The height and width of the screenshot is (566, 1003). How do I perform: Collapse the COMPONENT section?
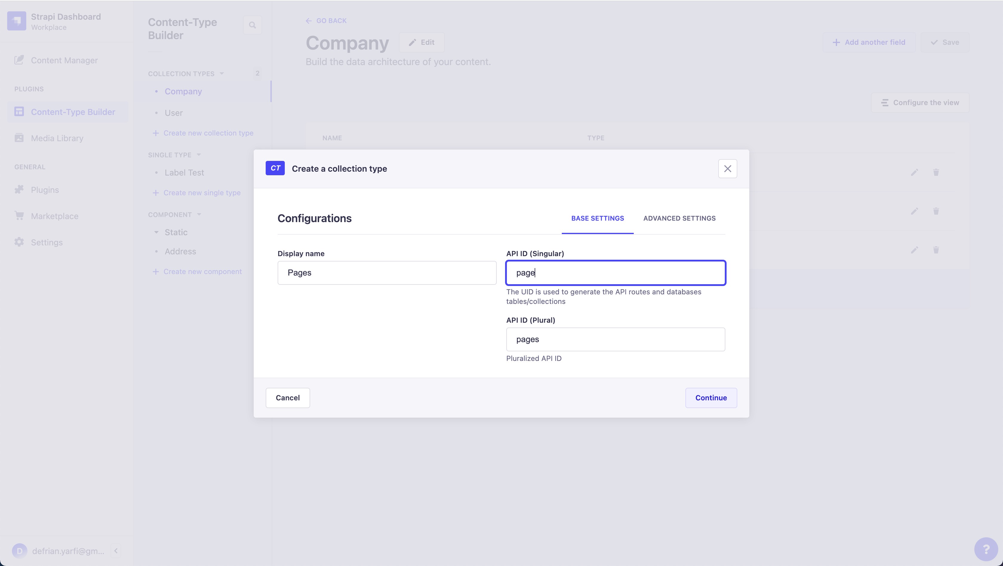click(199, 214)
